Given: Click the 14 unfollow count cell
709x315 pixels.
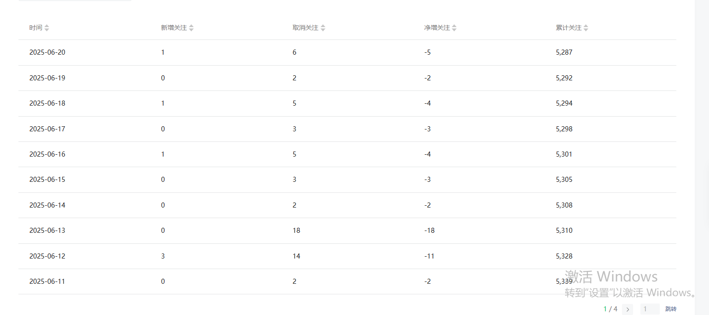Looking at the screenshot, I should (296, 256).
